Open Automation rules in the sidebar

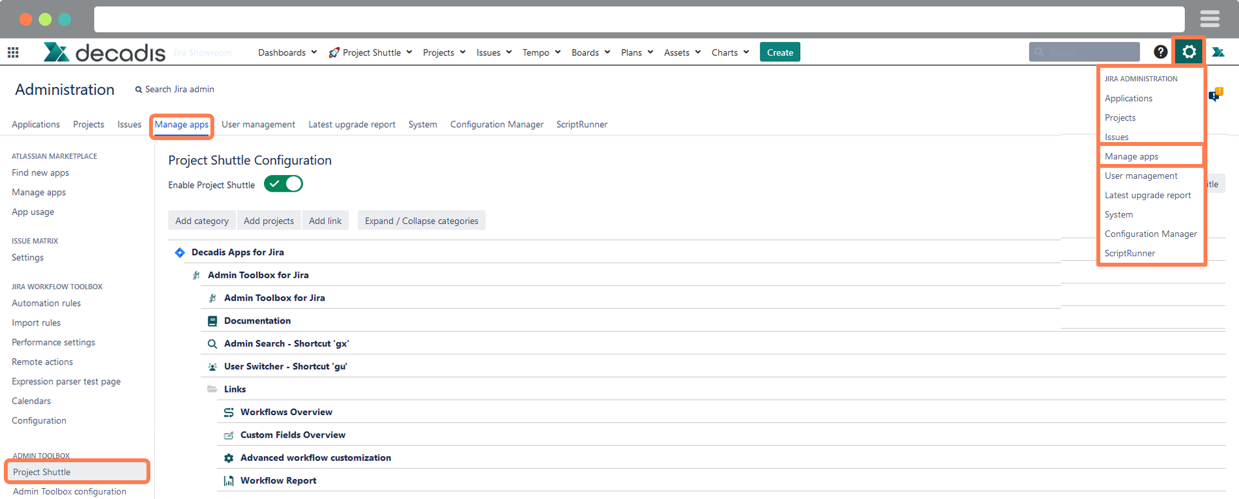[46, 303]
